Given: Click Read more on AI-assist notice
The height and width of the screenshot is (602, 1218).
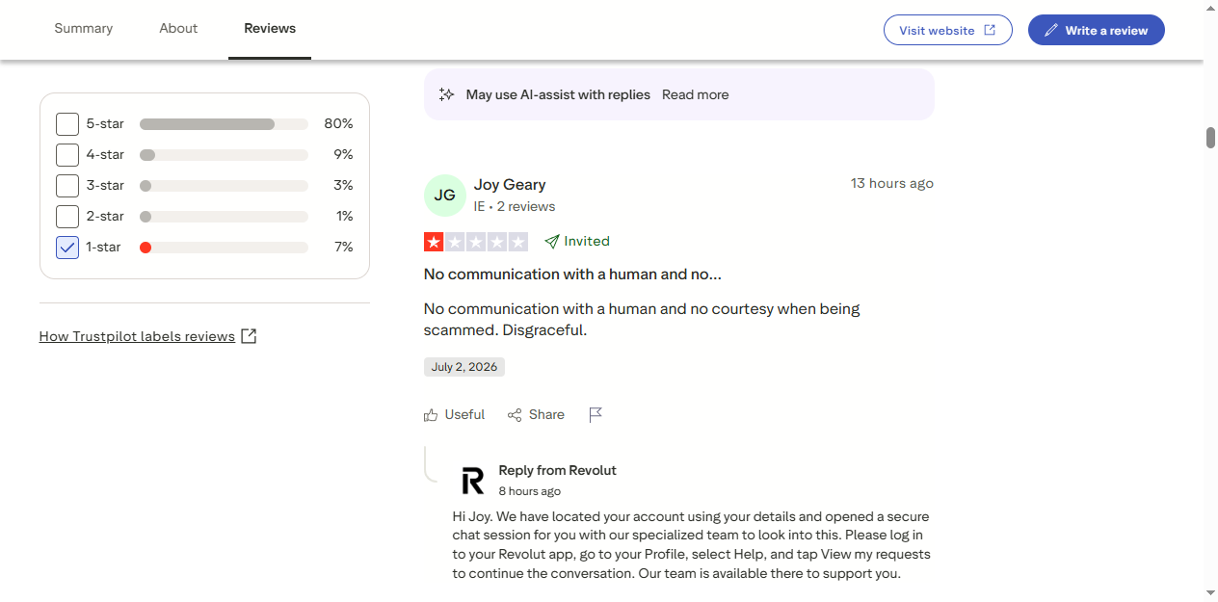Looking at the screenshot, I should [695, 94].
